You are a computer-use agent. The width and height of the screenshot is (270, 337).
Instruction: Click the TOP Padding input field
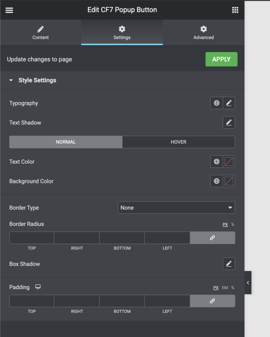[32, 301]
